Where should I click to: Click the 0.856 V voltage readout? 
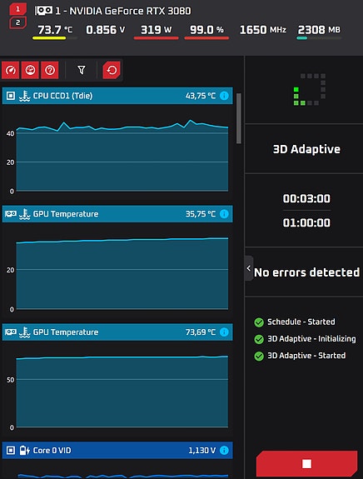[106, 30]
